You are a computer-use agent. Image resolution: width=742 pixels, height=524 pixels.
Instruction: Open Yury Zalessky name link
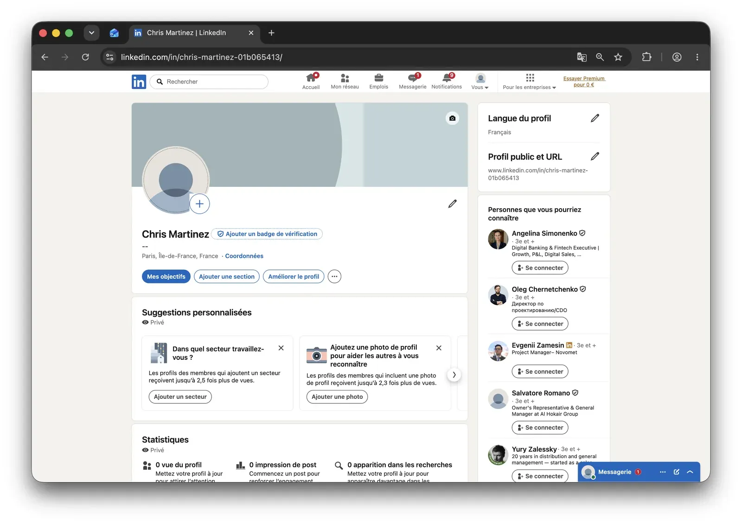[534, 449]
